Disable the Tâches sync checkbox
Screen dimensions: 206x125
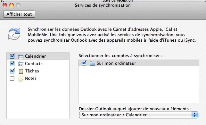coord(12,71)
